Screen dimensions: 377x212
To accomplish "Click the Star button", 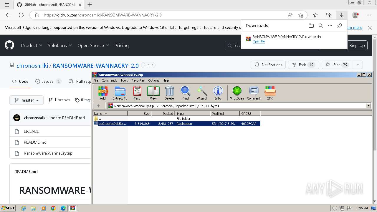I will pos(337,65).
